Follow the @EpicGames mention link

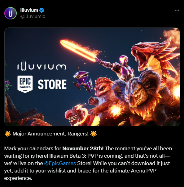click(60, 163)
